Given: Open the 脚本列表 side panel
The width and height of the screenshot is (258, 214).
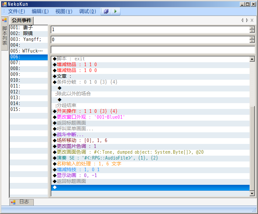Looking at the screenshot, I should tap(5, 33).
